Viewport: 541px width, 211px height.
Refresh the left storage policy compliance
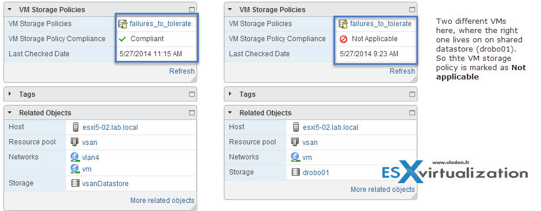(182, 71)
